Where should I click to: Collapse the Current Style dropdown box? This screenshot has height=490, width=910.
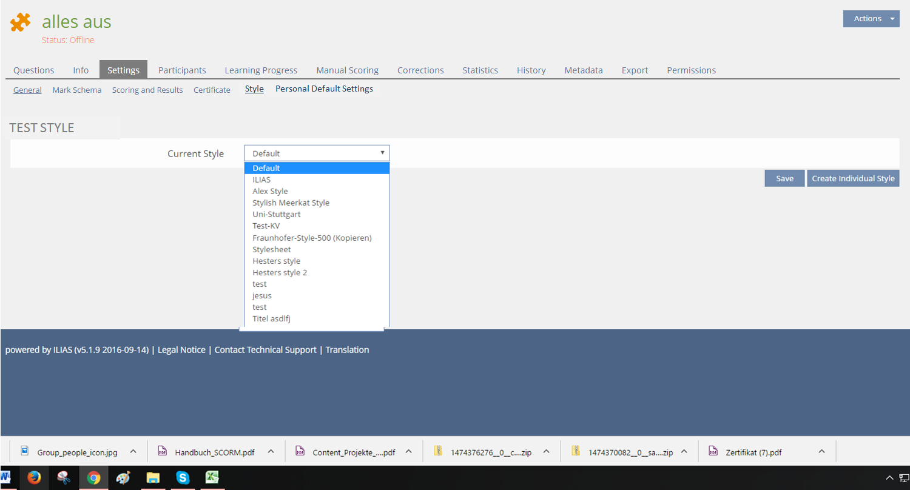point(316,153)
